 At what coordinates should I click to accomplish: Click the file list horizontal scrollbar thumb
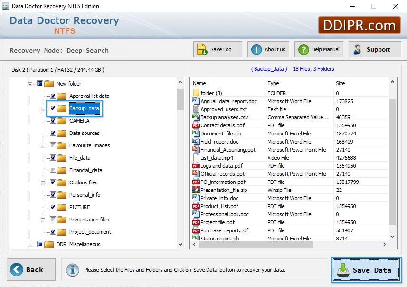point(256,244)
